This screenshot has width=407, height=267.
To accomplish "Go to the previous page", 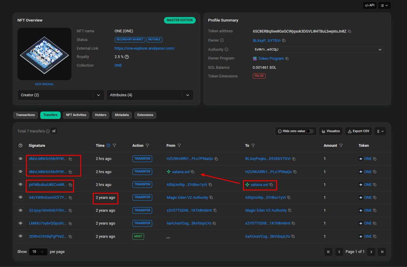I will pos(339,252).
